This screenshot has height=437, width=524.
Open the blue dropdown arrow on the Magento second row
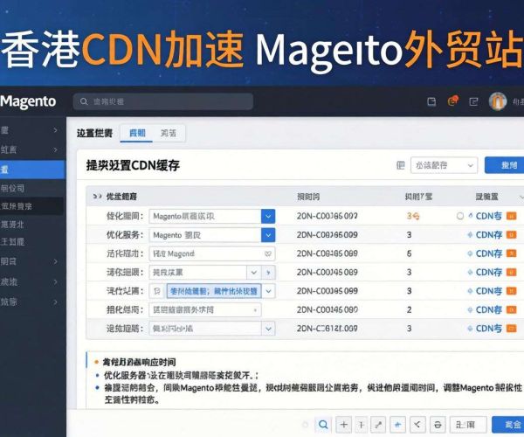pos(268,235)
